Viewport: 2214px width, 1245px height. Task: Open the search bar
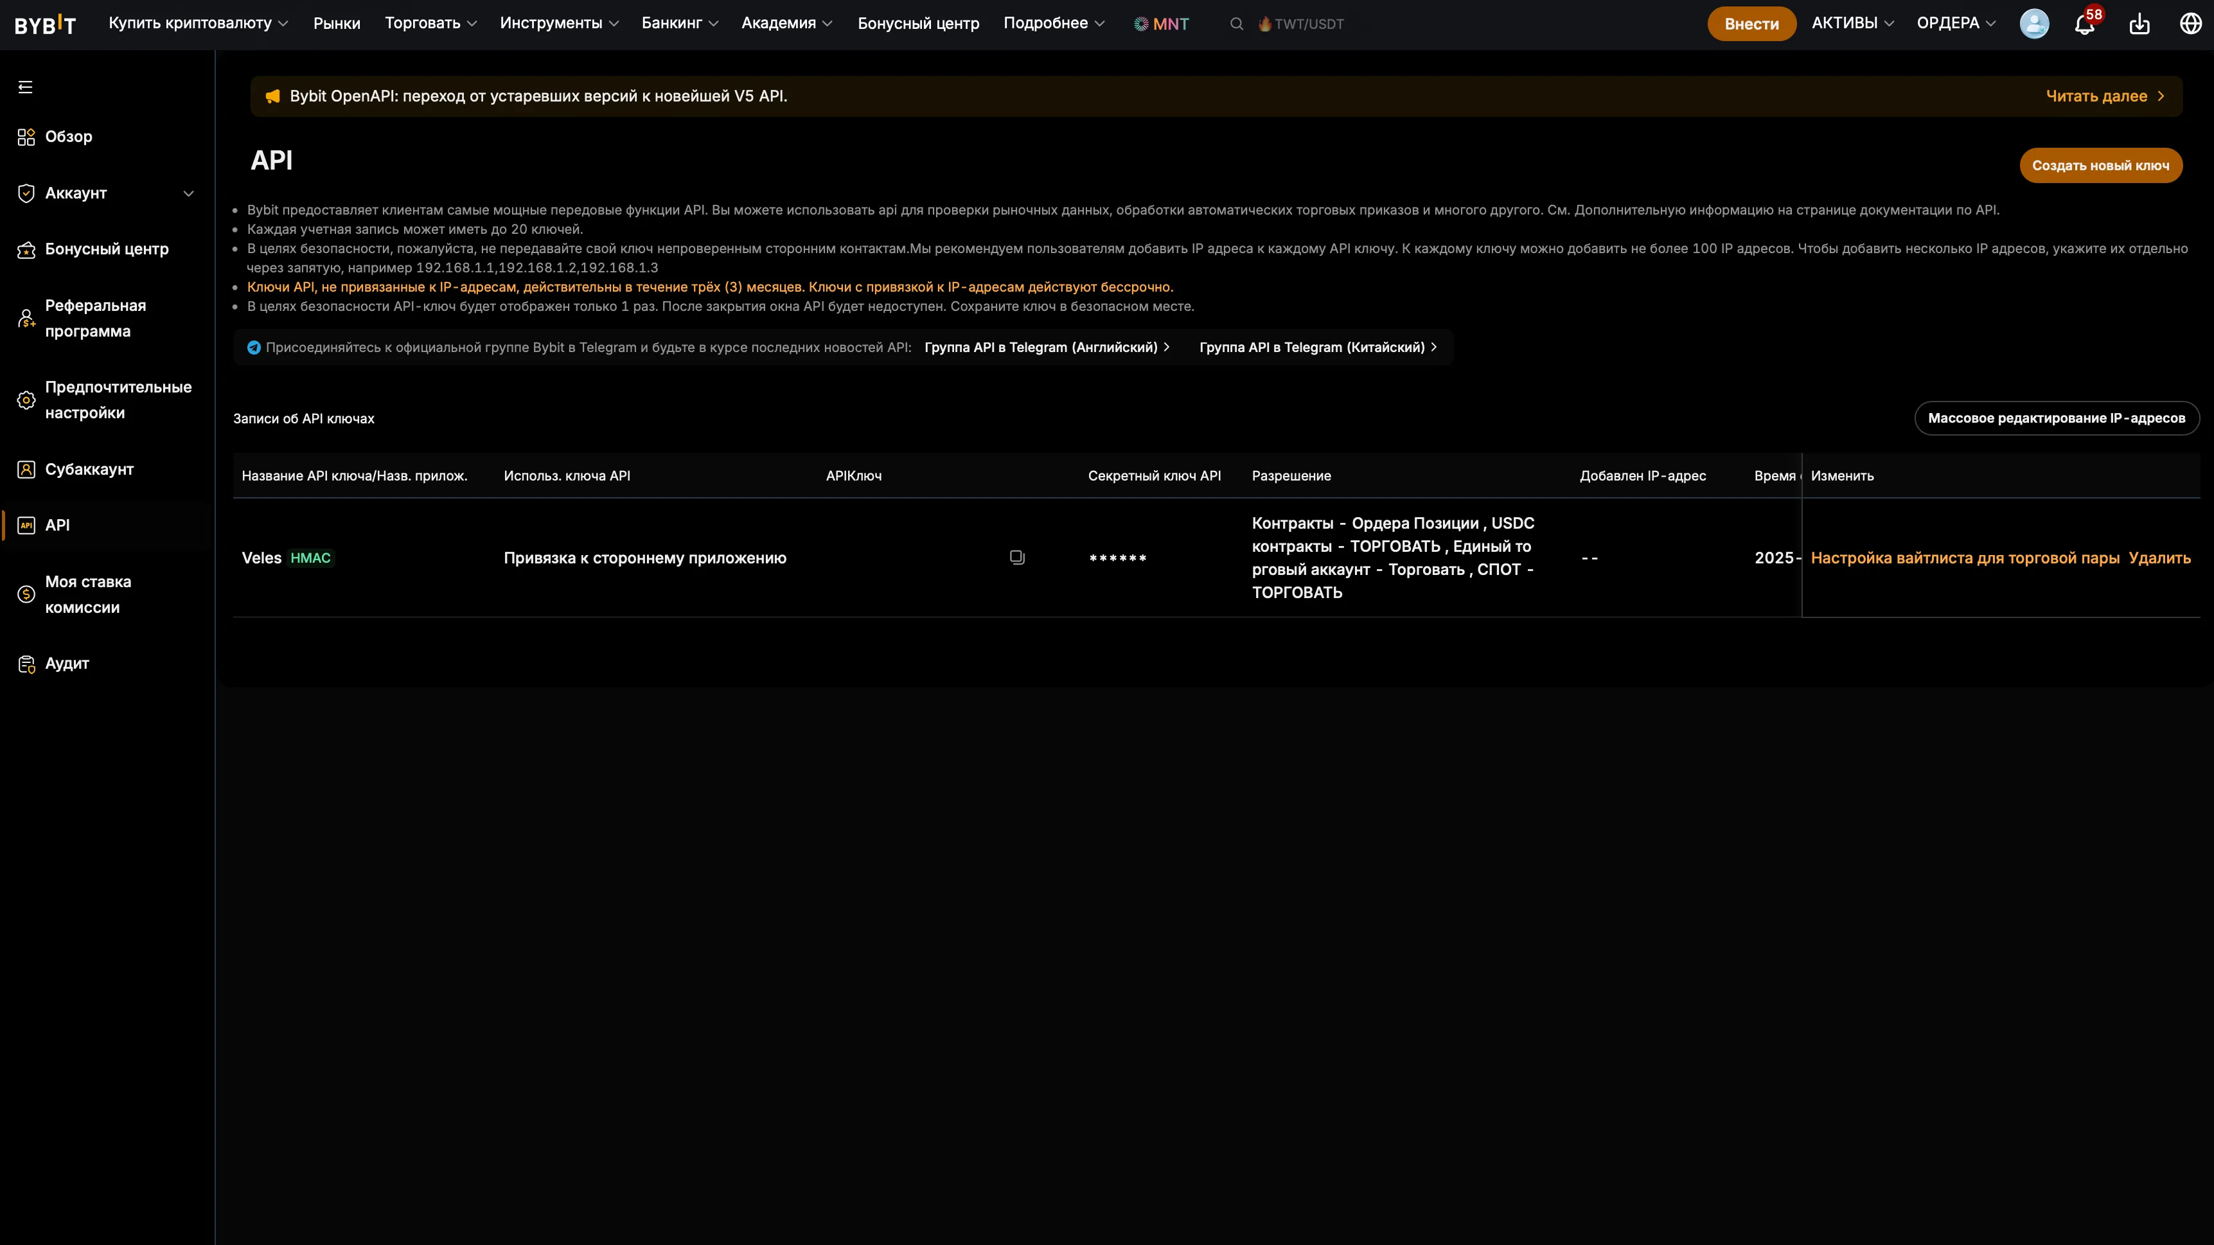tap(1236, 23)
